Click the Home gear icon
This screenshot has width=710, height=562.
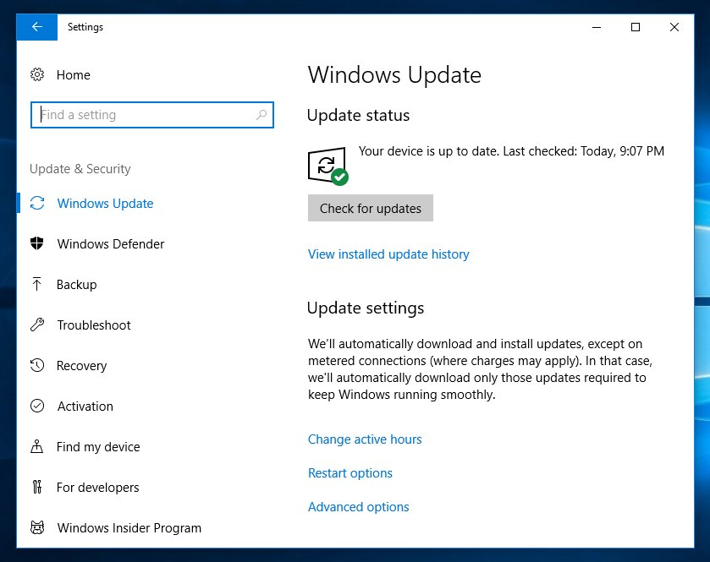[x=37, y=74]
